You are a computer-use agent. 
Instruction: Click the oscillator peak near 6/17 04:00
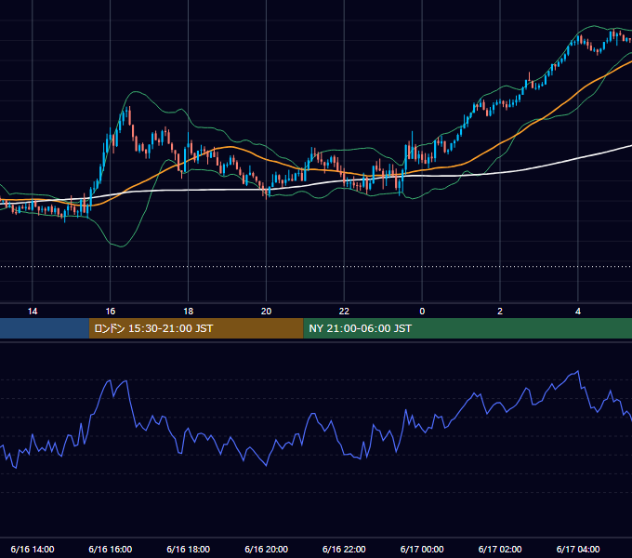578,371
